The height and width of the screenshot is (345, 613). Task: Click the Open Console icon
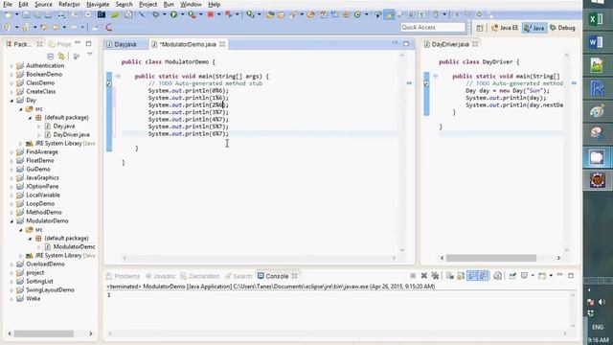tap(542, 276)
